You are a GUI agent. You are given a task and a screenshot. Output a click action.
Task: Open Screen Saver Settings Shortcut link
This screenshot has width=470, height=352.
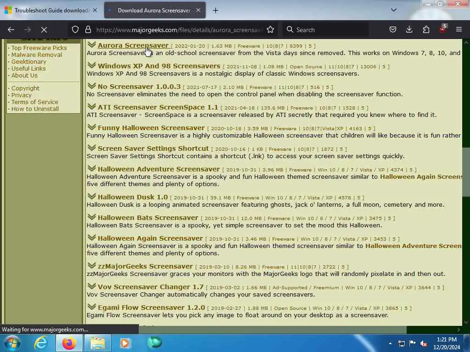[153, 148]
